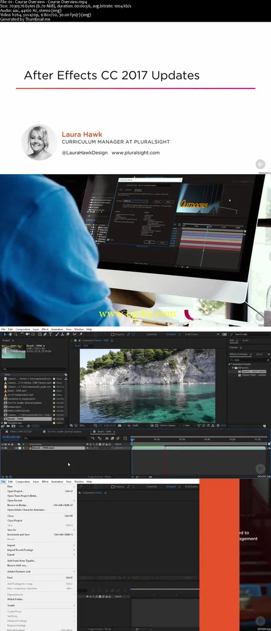Click the label color swatch of Beach layer row
Viewport: 271px width, 631px height.
[19, 448]
